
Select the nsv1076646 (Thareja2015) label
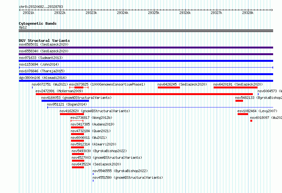pos(42,71)
